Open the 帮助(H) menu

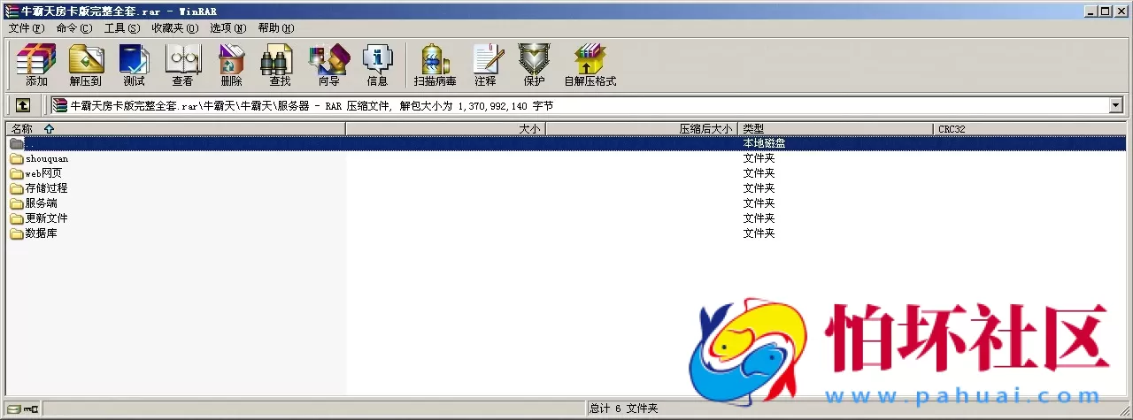click(276, 28)
